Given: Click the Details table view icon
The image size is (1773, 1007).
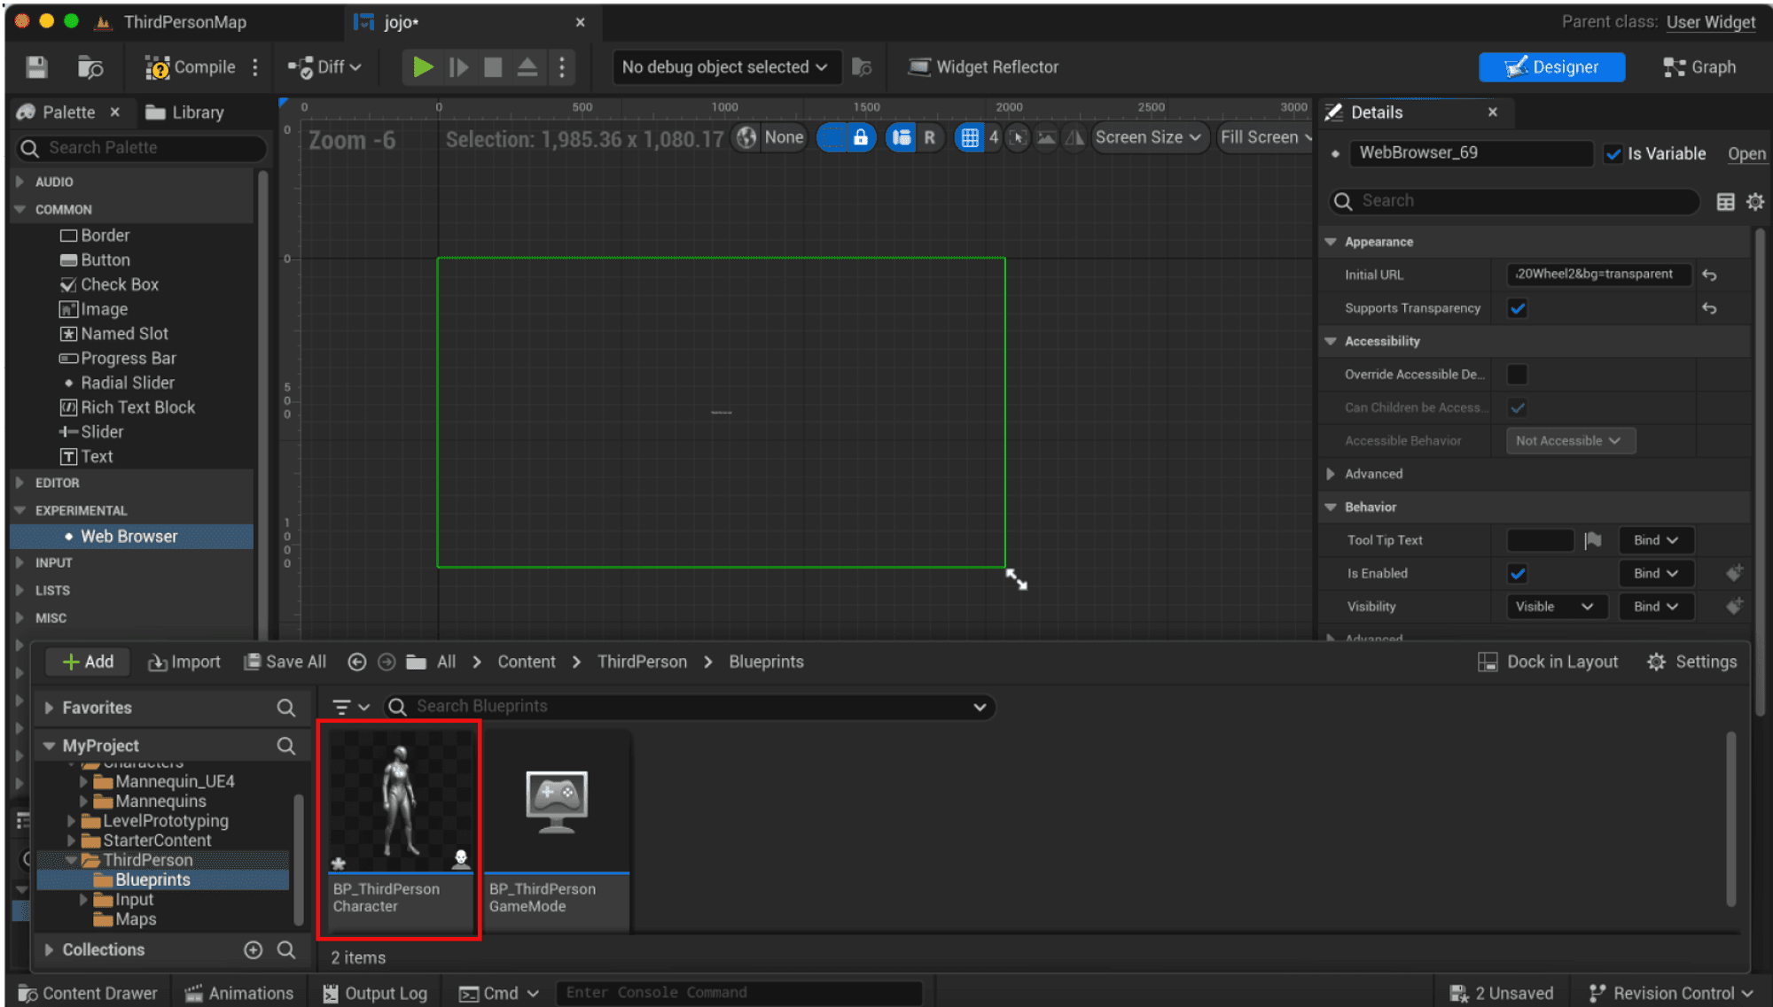Looking at the screenshot, I should tap(1725, 202).
